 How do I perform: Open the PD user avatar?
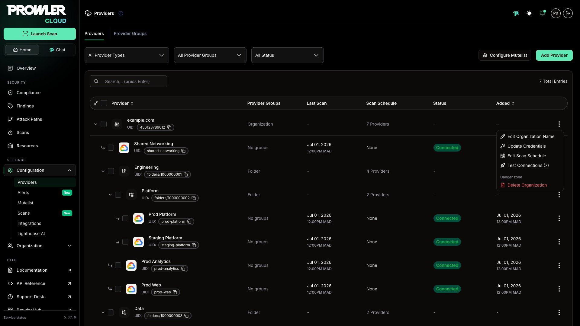pos(556,13)
